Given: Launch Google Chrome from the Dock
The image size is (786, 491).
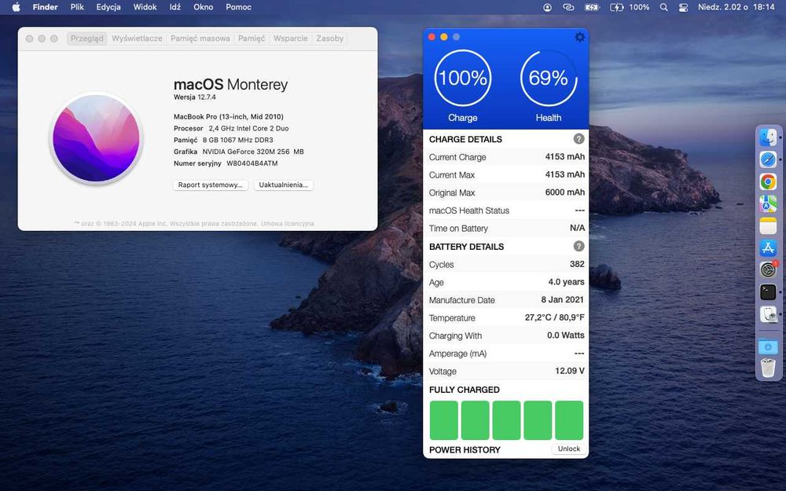Looking at the screenshot, I should coord(768,181).
